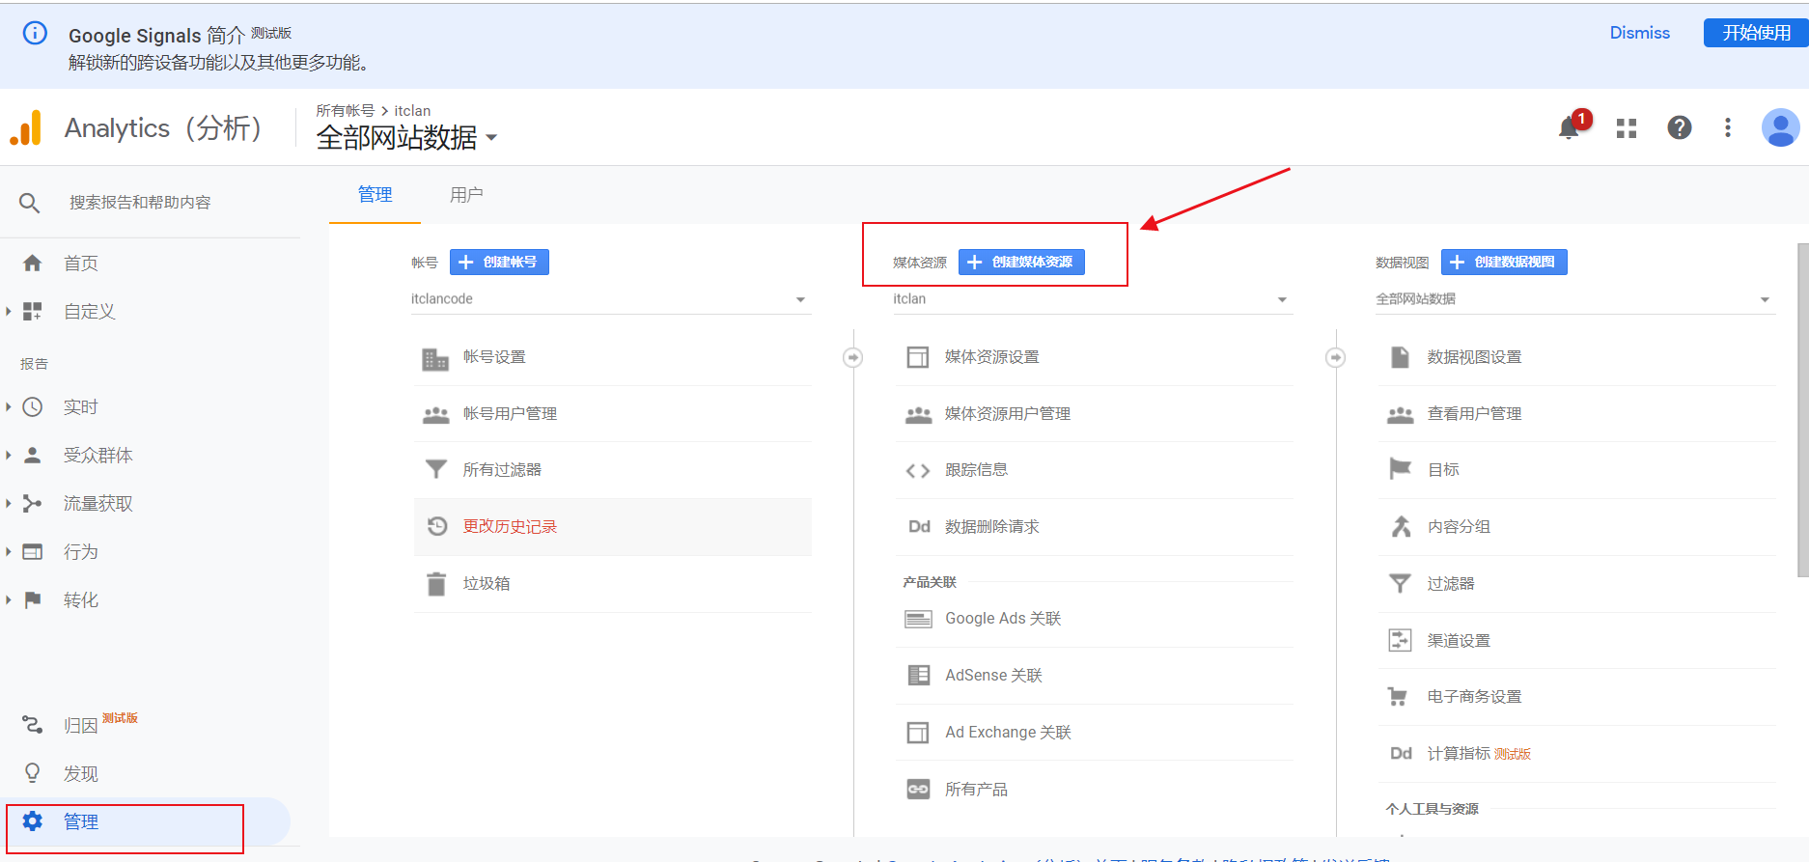Open the itclancode account dropdown

(x=610, y=299)
